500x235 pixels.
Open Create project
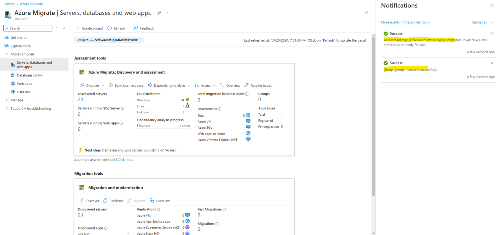(x=90, y=28)
